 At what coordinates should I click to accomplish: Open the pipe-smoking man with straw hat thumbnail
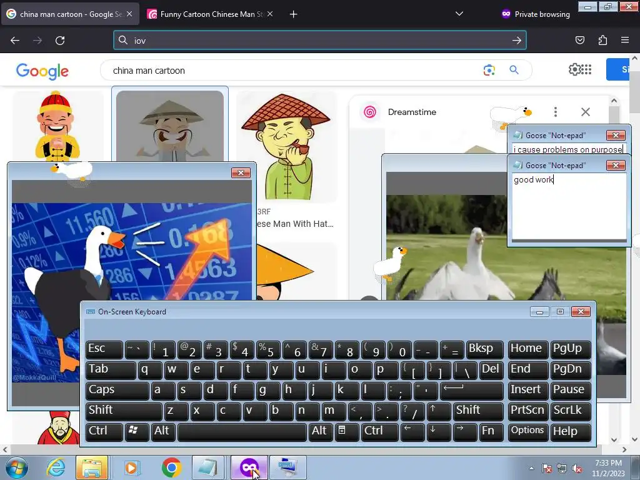click(286, 147)
